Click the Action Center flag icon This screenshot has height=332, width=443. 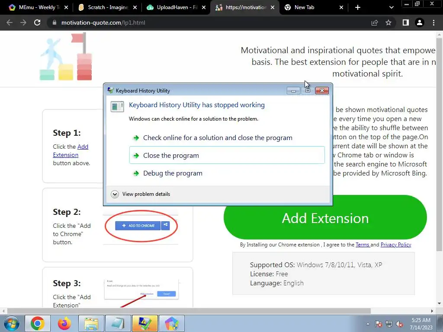click(x=378, y=324)
